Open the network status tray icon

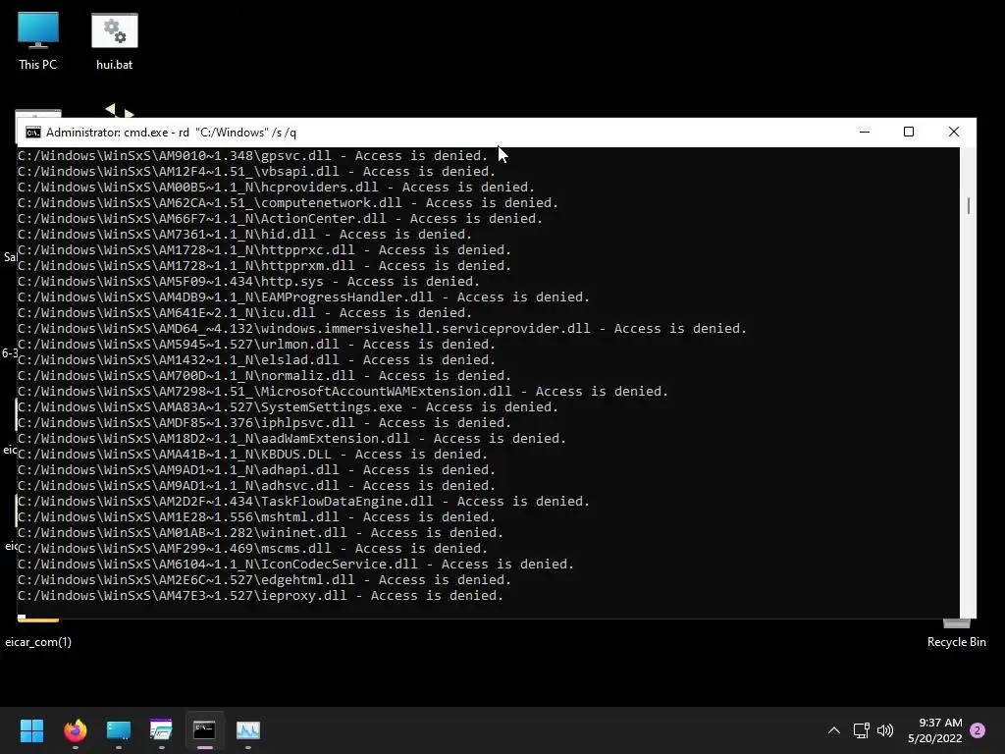click(x=862, y=730)
